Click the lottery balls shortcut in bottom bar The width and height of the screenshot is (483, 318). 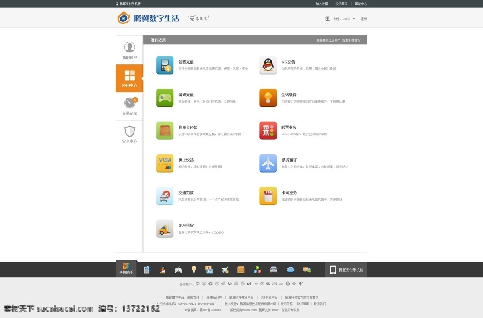257,270
